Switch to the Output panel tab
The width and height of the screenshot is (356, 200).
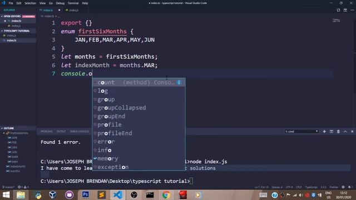coord(61,132)
